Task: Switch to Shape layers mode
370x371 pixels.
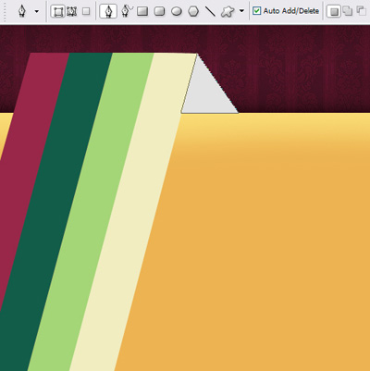Action: (57, 12)
